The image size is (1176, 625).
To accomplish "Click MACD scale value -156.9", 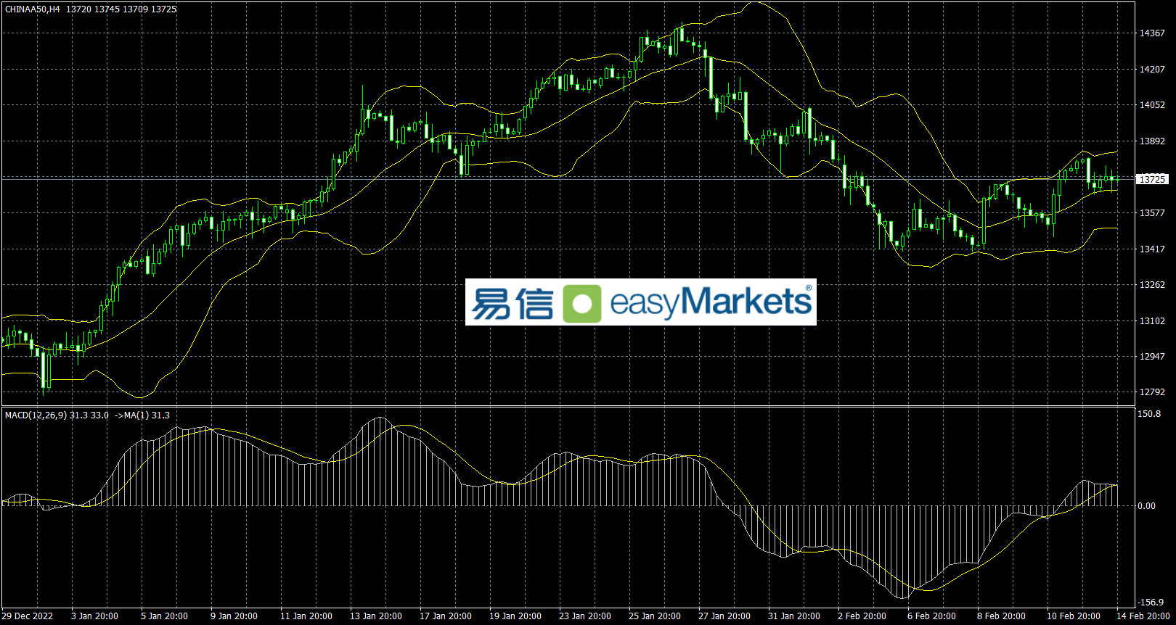I will pyautogui.click(x=1151, y=603).
